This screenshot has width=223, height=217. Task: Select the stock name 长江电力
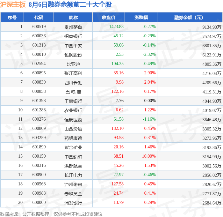(73, 175)
